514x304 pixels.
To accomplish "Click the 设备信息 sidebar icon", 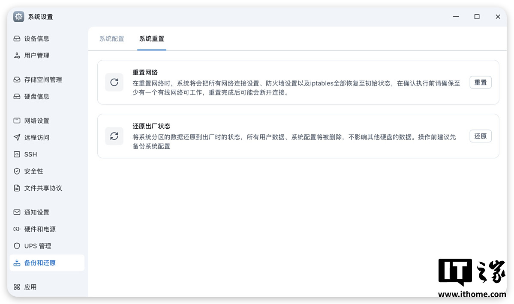I will [x=17, y=39].
